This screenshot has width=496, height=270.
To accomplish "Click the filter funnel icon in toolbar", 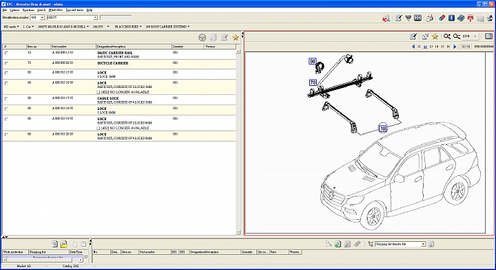I will 408,18.
